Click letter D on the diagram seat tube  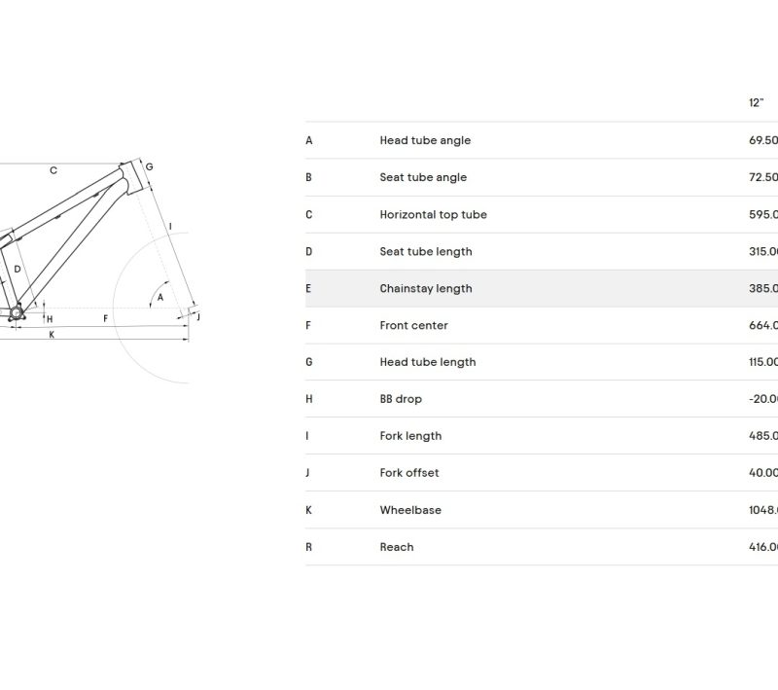pos(18,269)
